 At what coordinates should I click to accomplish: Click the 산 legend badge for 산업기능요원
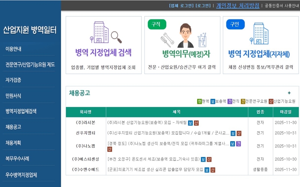271,101
